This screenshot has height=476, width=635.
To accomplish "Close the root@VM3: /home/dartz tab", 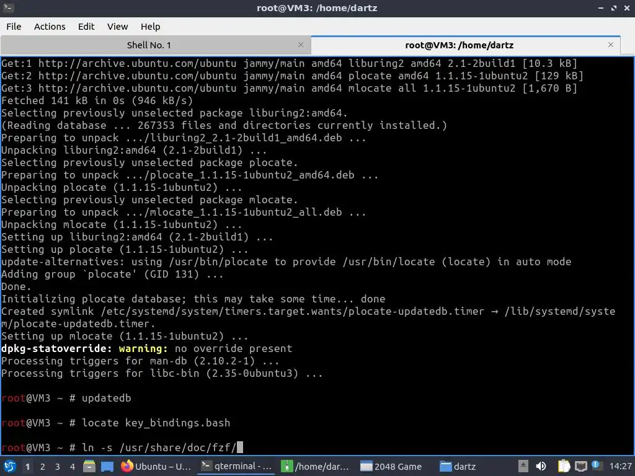I will pyautogui.click(x=611, y=45).
